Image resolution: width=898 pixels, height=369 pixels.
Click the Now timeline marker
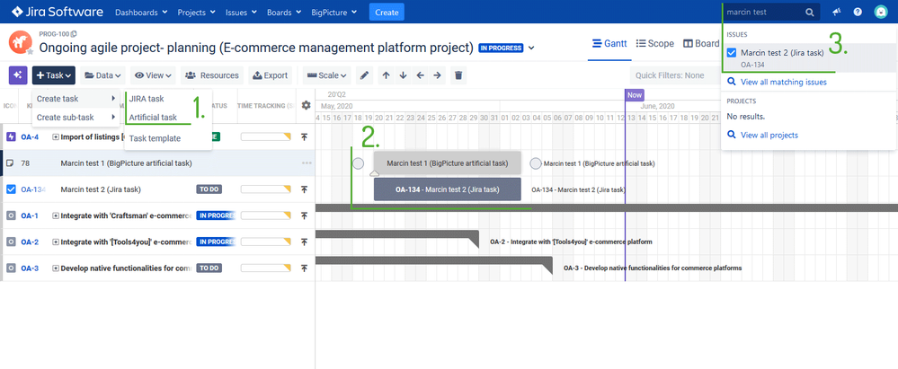pyautogui.click(x=635, y=95)
